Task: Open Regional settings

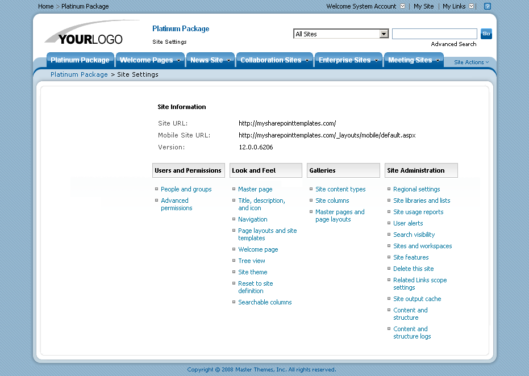Action: (x=417, y=189)
